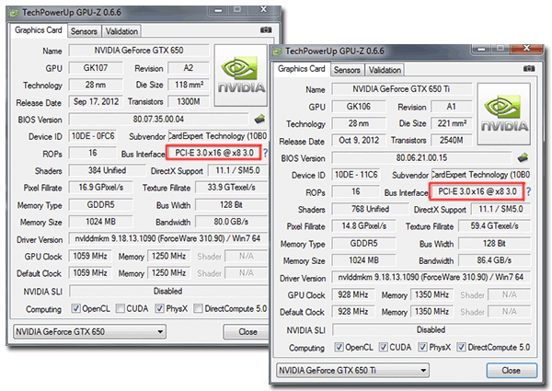552x391 pixels.
Task: Click Die Size value 221 mm²
Action: click(452, 123)
